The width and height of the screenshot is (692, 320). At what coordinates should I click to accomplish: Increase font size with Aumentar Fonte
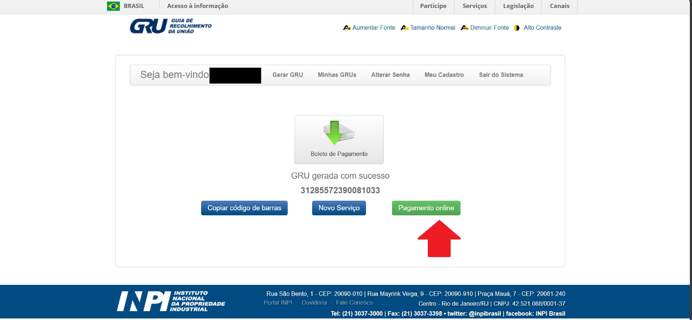click(373, 28)
